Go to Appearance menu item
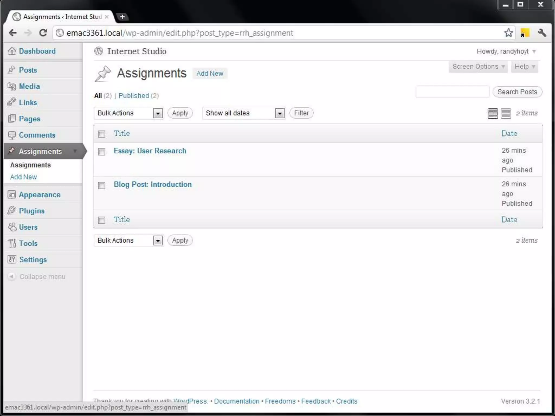Viewport: 555px width, 416px height. click(x=40, y=194)
